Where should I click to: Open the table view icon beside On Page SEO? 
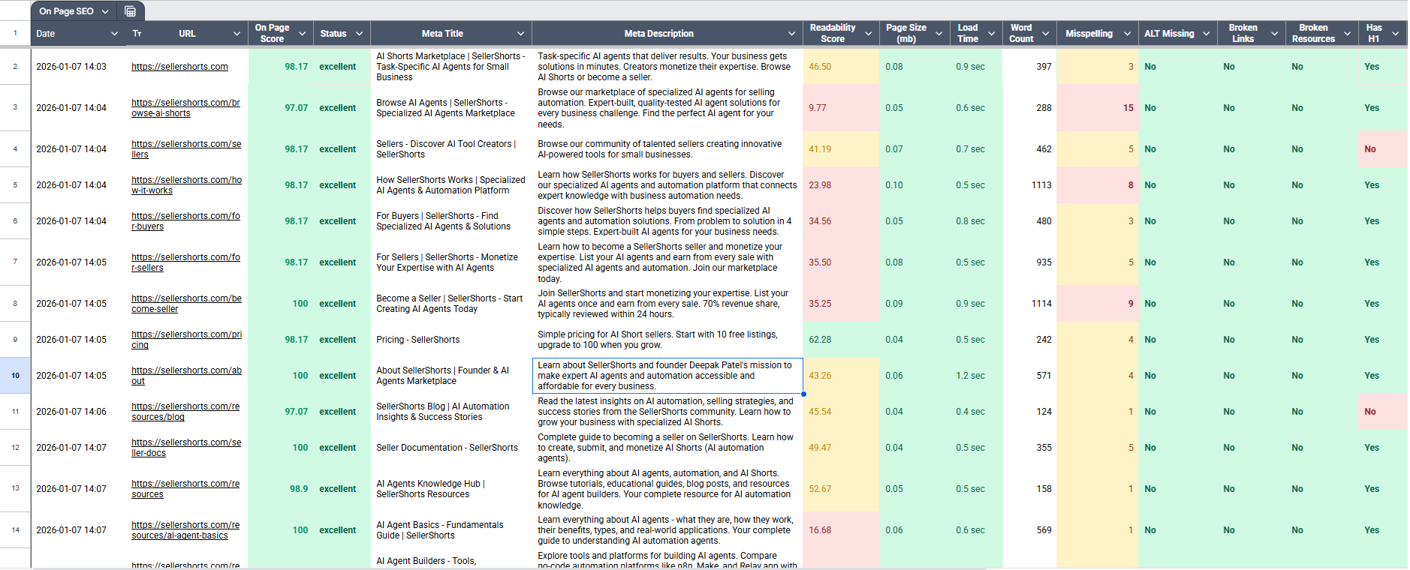(130, 11)
